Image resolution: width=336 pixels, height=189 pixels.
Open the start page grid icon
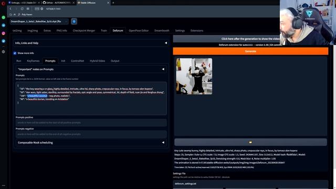pyautogui.click(x=28, y=9)
